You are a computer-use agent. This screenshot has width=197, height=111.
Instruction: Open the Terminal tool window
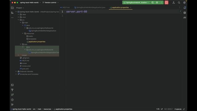(12, 85)
